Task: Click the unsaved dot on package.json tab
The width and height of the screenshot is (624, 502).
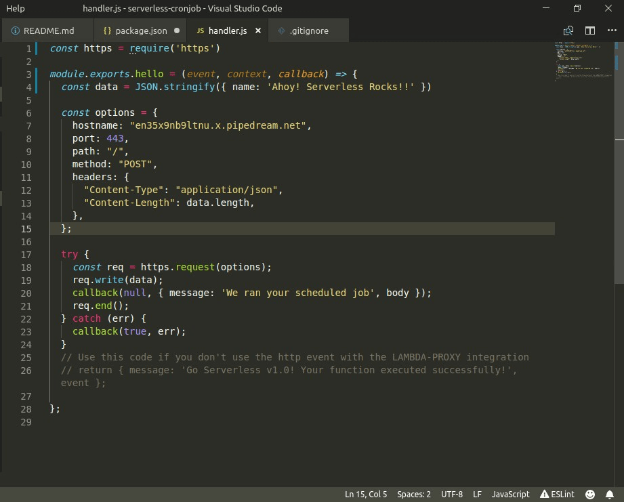Action: pyautogui.click(x=177, y=30)
